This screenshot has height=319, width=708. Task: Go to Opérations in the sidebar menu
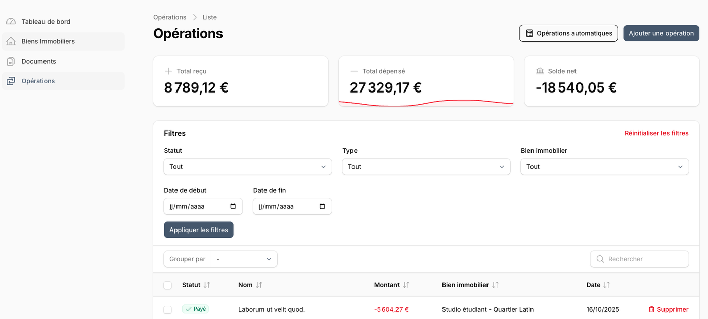click(38, 81)
